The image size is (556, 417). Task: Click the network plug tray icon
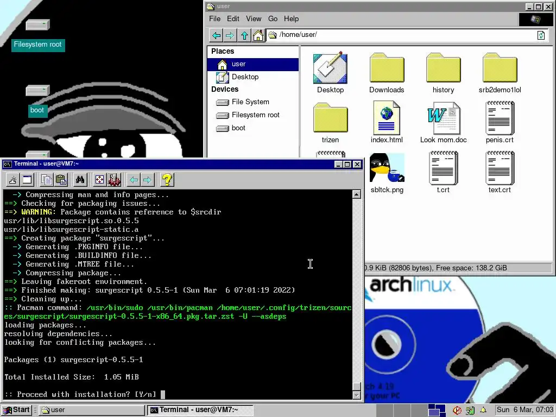pyautogui.click(x=470, y=410)
